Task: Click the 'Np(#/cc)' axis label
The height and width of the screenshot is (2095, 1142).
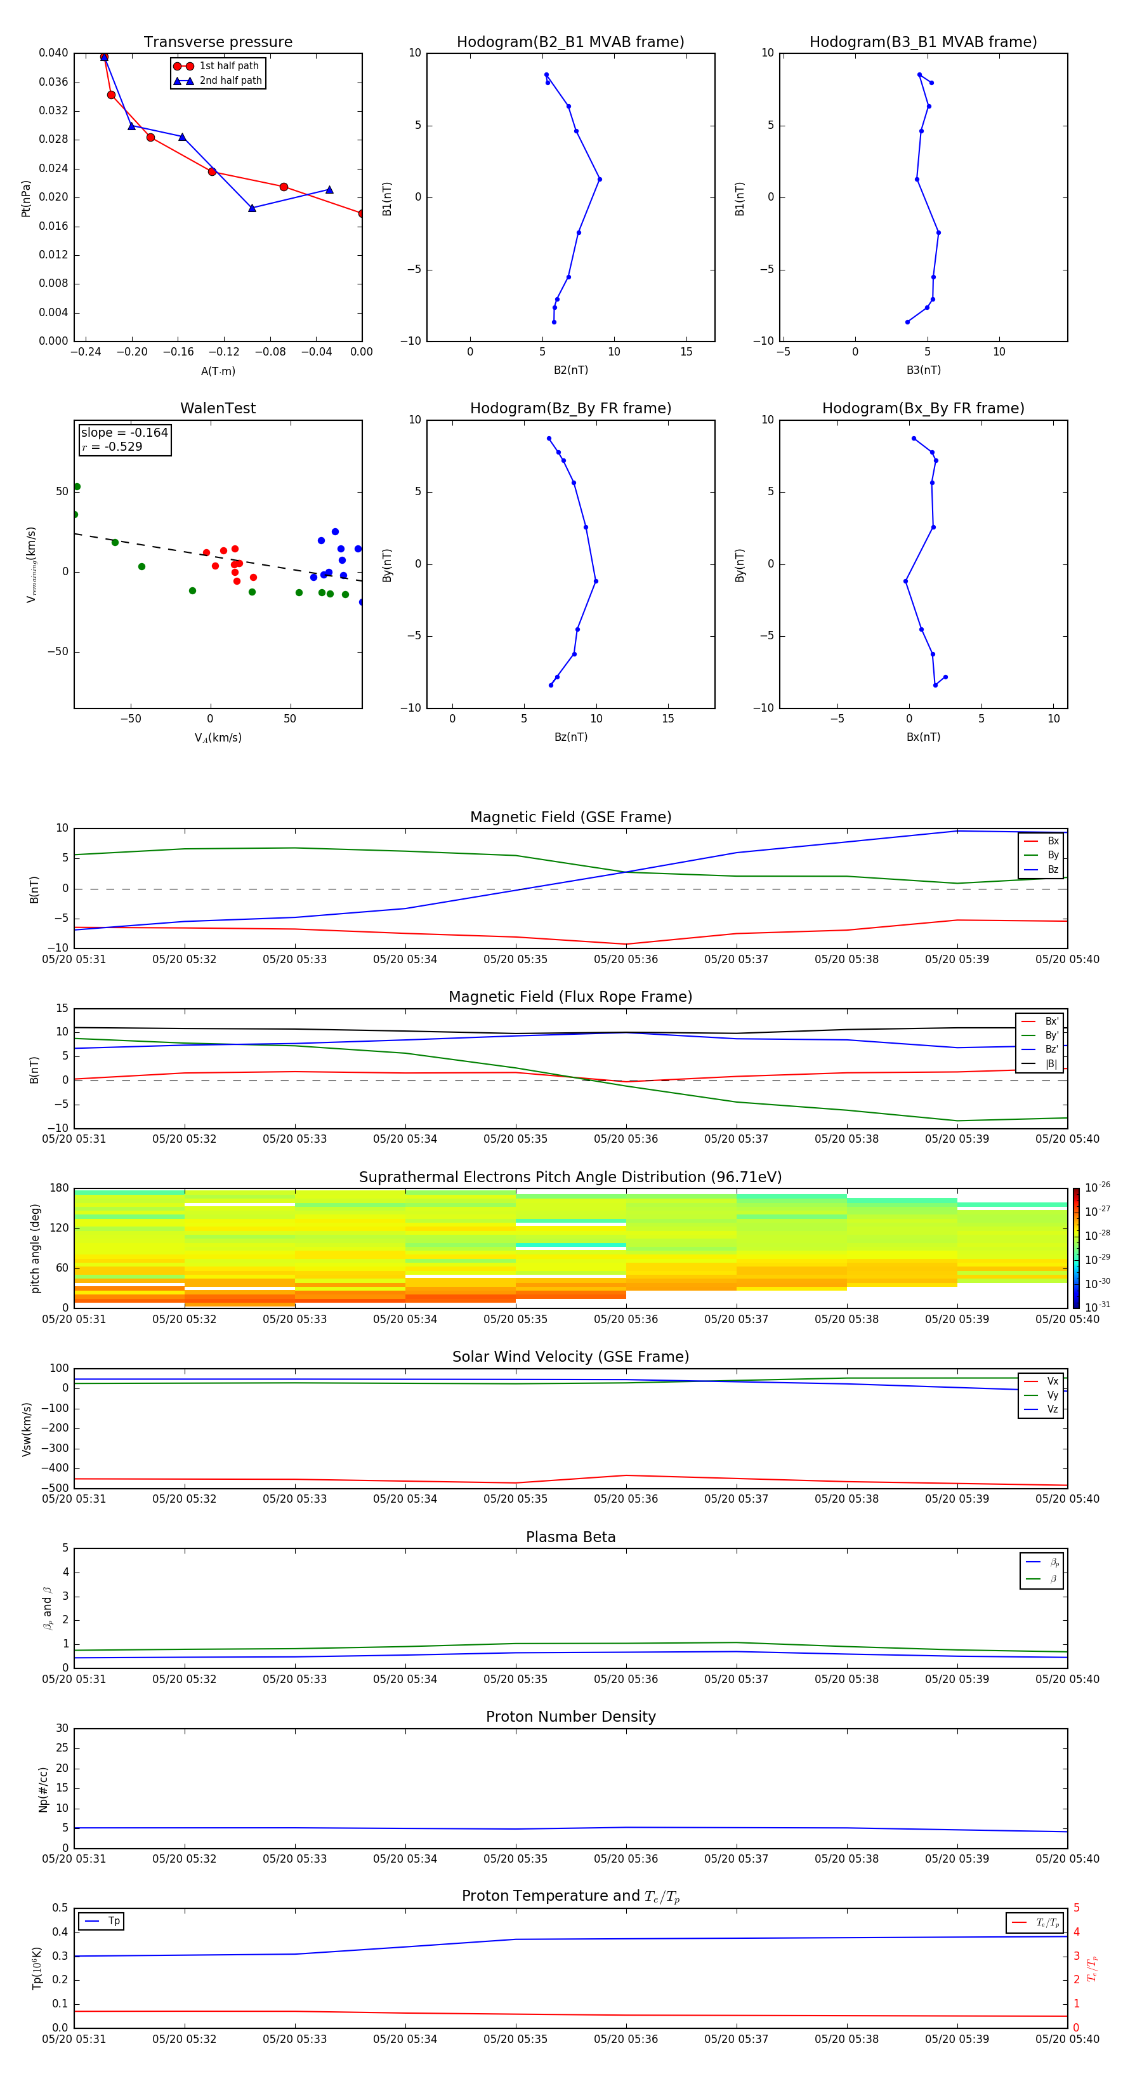Action: coord(43,1789)
